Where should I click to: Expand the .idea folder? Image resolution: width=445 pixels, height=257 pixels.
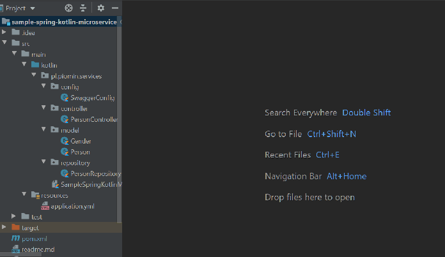tap(5, 32)
